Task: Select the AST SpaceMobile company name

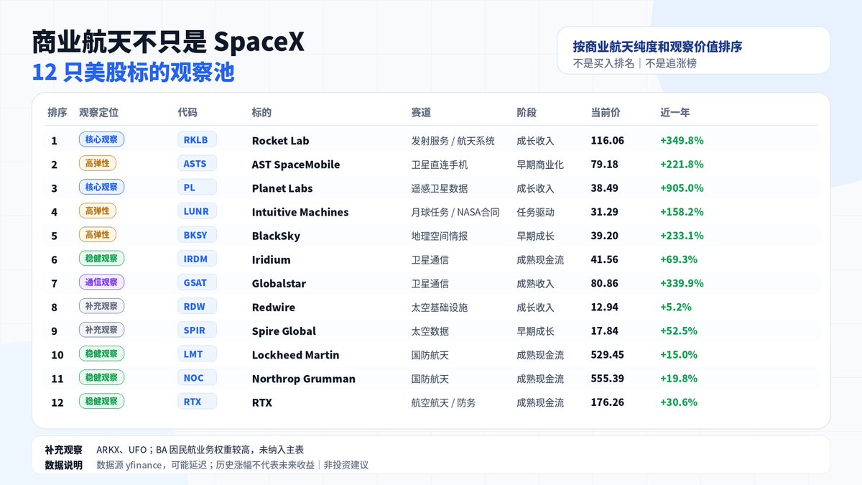Action: pyautogui.click(x=296, y=165)
